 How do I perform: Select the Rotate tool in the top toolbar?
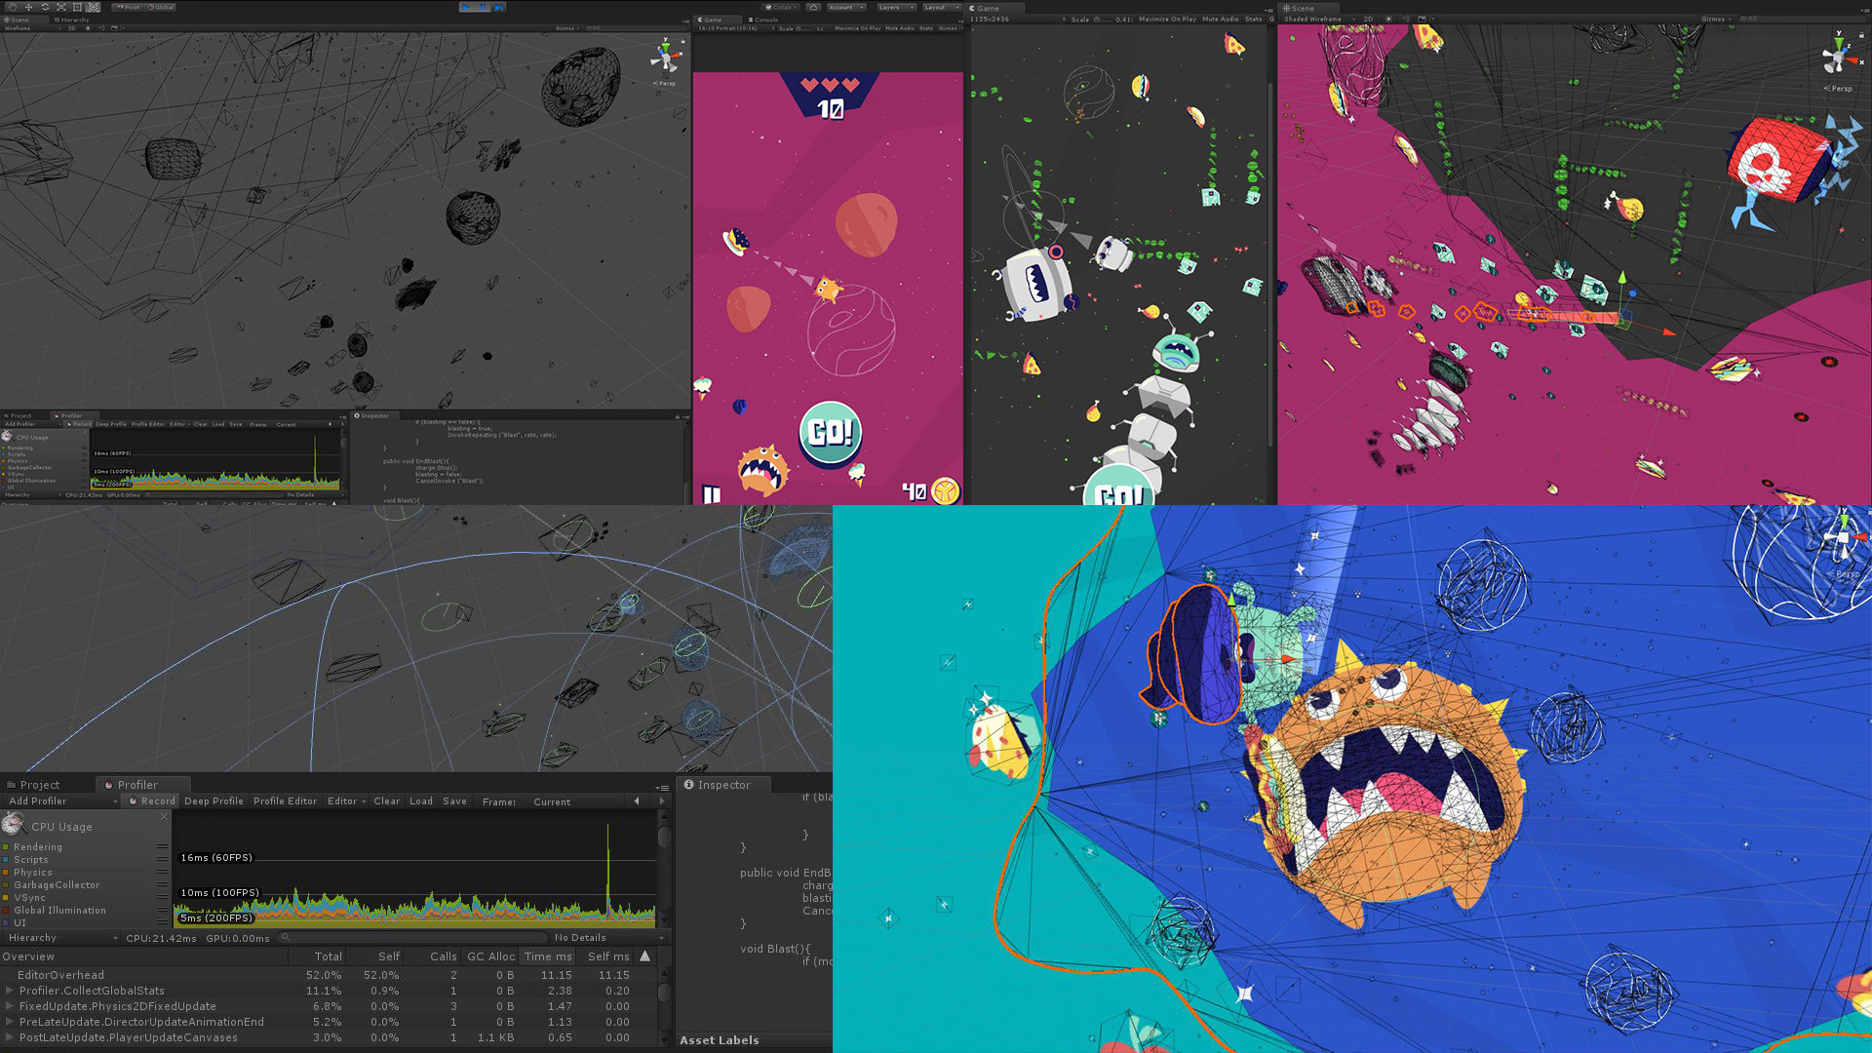pos(45,7)
